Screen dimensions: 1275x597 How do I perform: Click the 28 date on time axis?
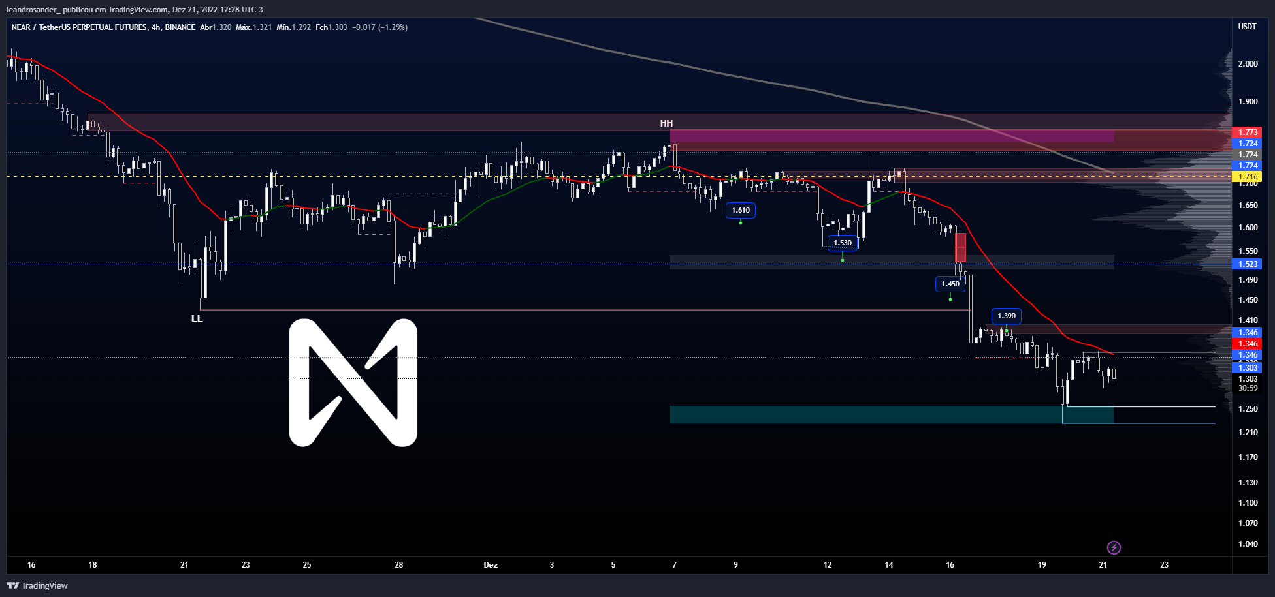point(398,565)
